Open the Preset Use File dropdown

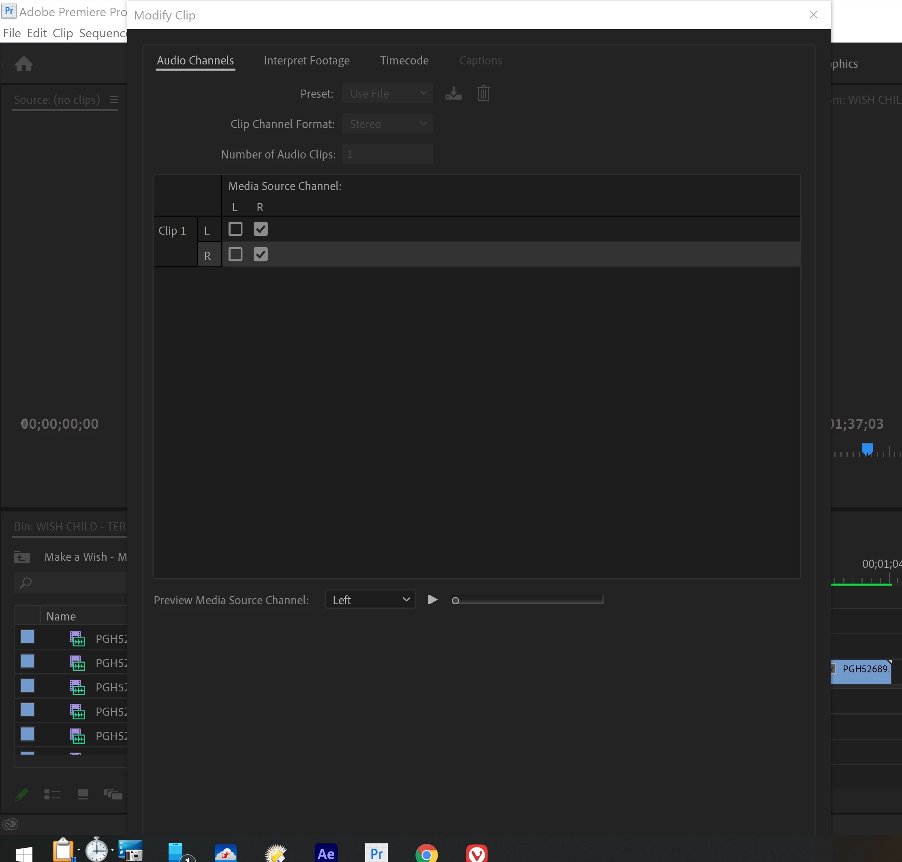point(387,93)
